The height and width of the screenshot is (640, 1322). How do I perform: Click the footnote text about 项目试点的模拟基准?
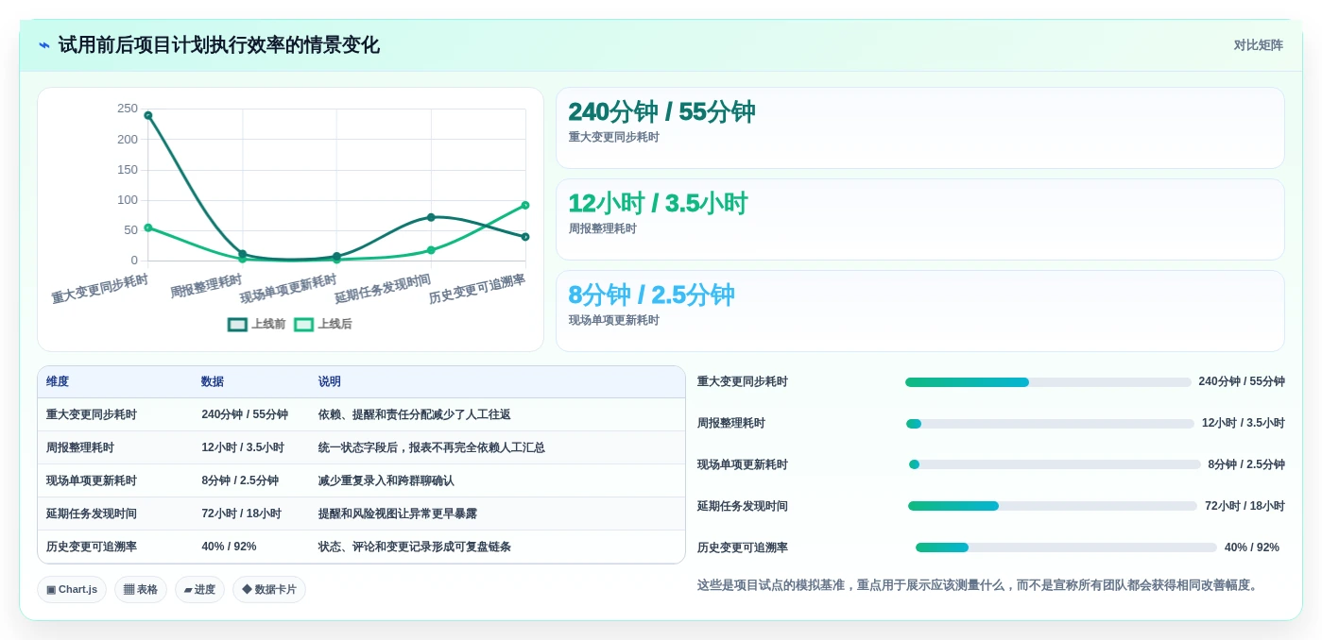(980, 585)
